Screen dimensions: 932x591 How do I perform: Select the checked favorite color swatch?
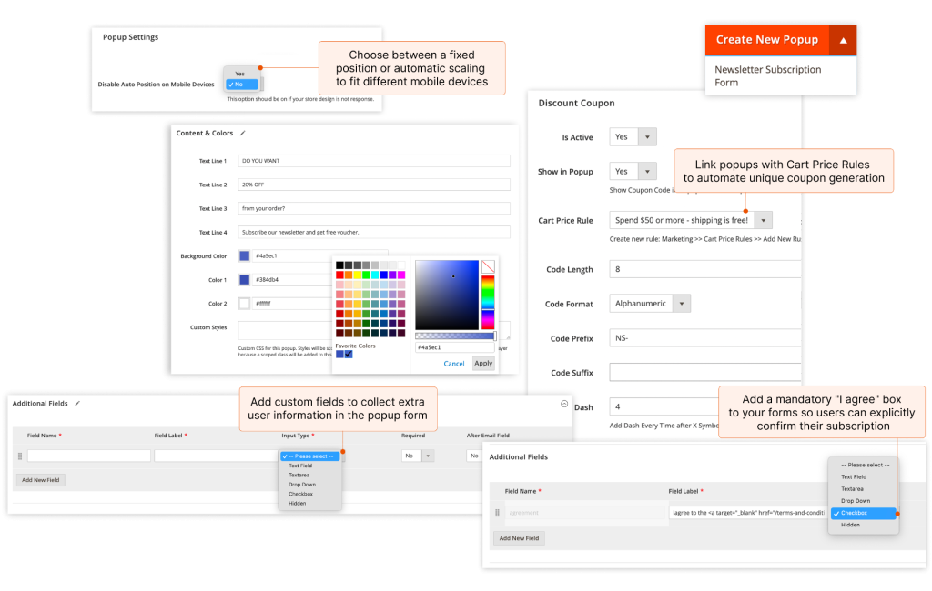(x=349, y=355)
